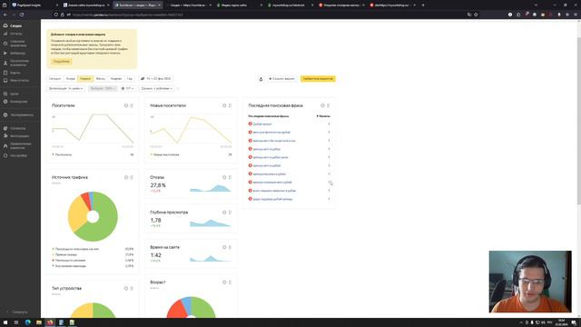Grab the handle icon of Посетители widget
The width and height of the screenshot is (581, 327).
coord(132,105)
